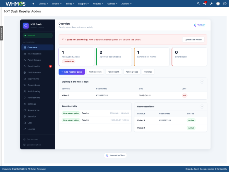Open Panel Groups in sidebar

(x=37, y=60)
